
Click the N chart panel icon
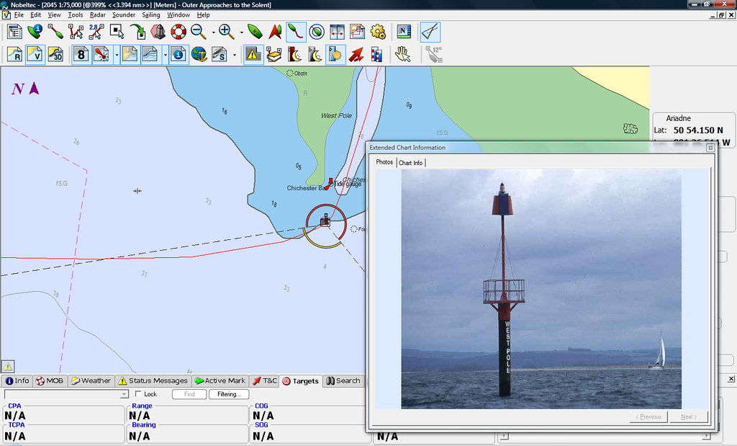tap(404, 32)
